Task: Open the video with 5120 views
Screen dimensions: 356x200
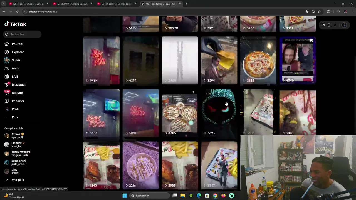Action: [140, 113]
